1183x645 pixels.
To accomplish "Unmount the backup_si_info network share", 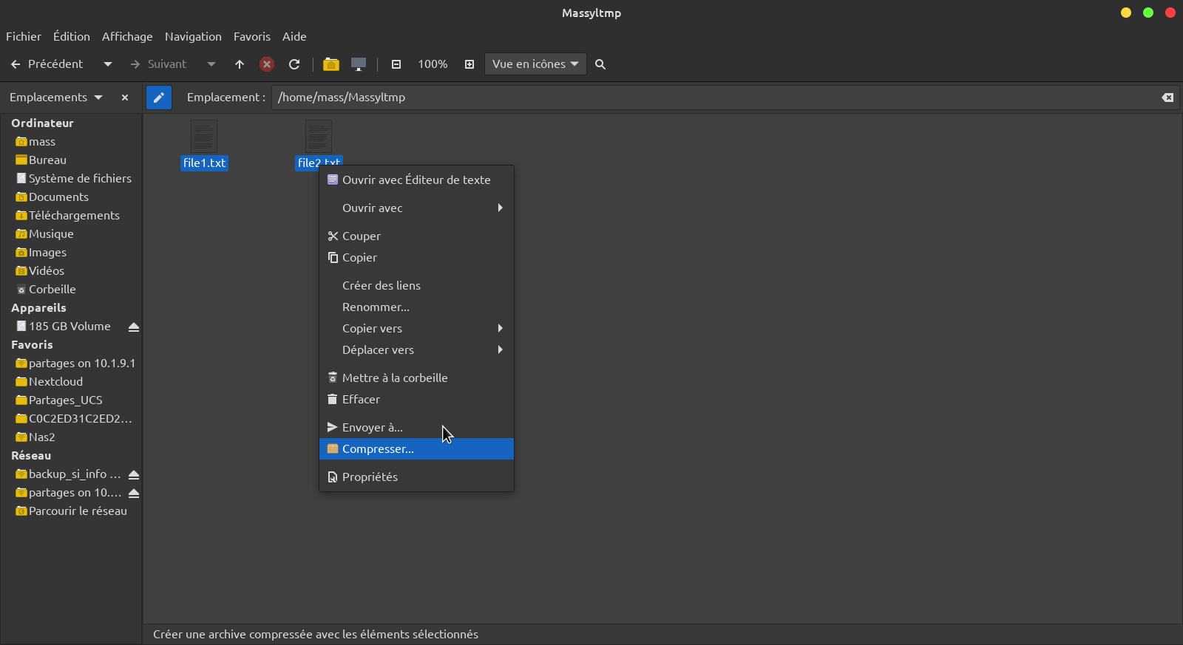I will tap(134, 474).
